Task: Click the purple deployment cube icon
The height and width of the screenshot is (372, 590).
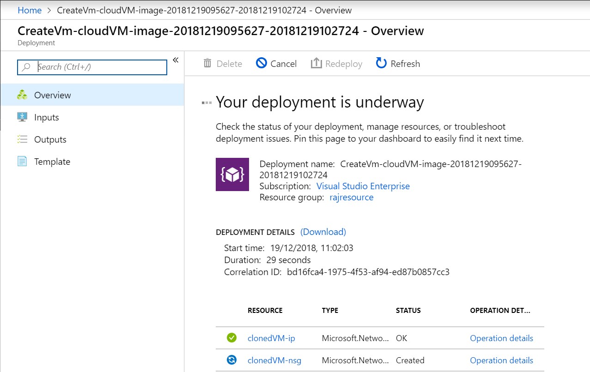Action: pos(231,174)
